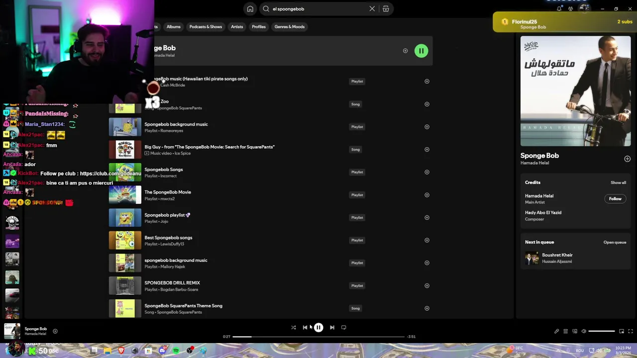Follow Hamada Helal in the Credits card
Screen dimensions: 637x358
615,199
